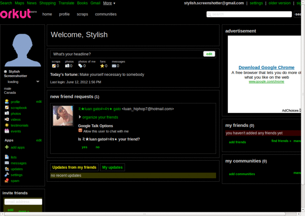Open Gmail in Google top bar
Image resolution: width=305 pixels, height=216 pixels.
pyautogui.click(x=95, y=3)
